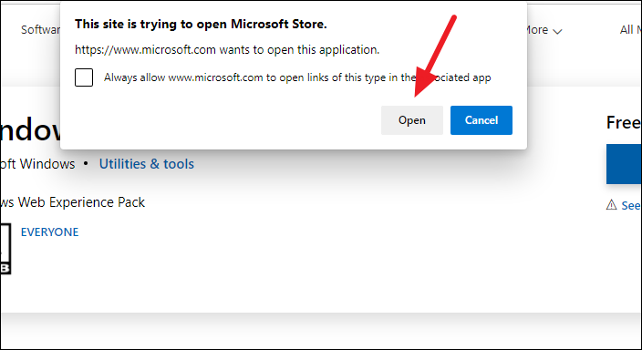Click the warning triangle icon beside See
The height and width of the screenshot is (350, 642).
coord(611,205)
